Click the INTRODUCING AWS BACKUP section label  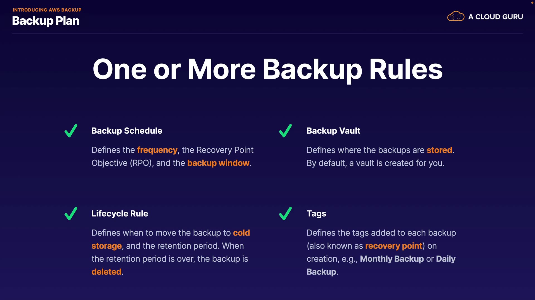47,10
